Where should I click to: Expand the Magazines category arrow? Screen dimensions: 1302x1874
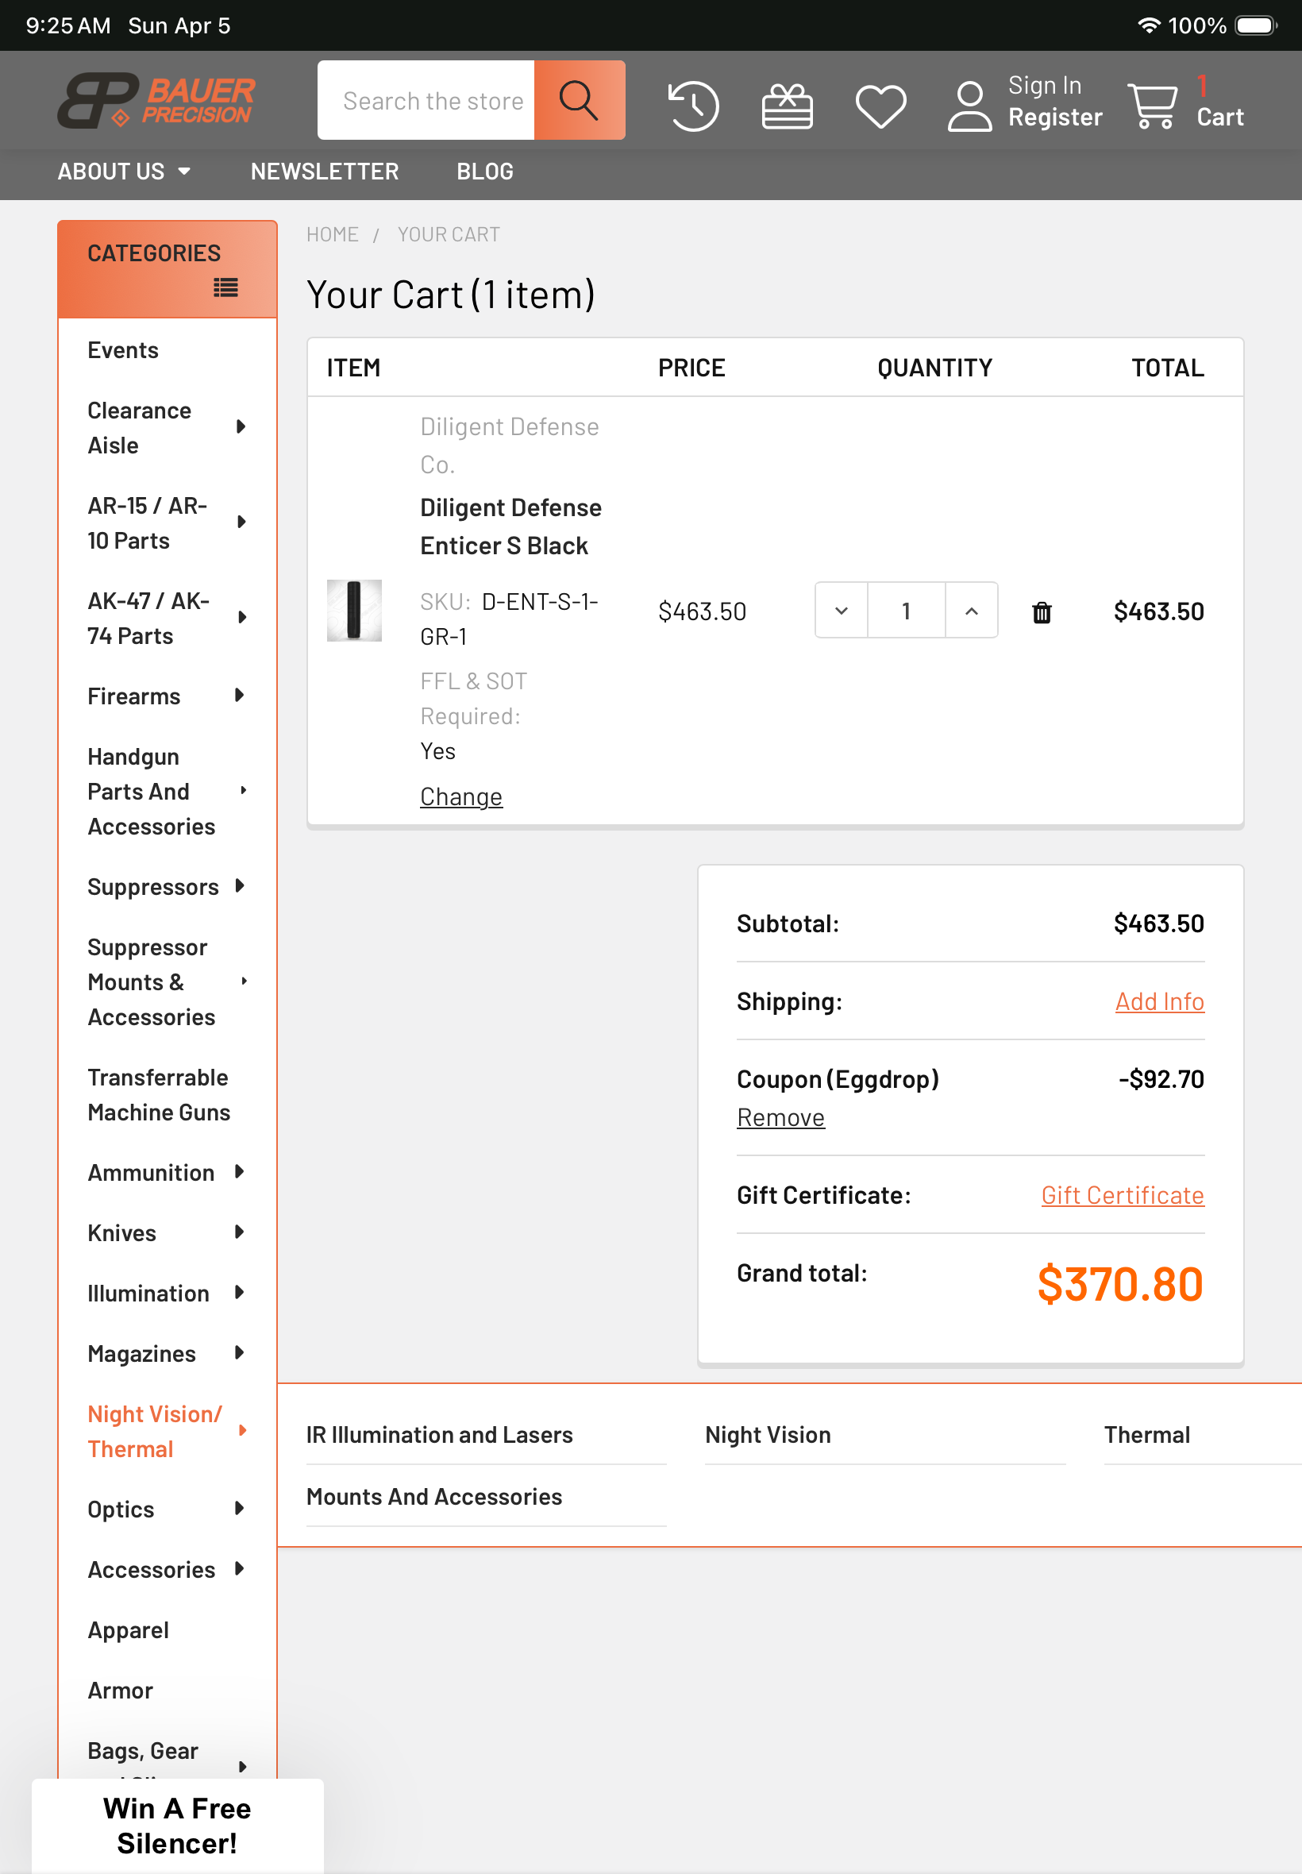click(x=239, y=1352)
